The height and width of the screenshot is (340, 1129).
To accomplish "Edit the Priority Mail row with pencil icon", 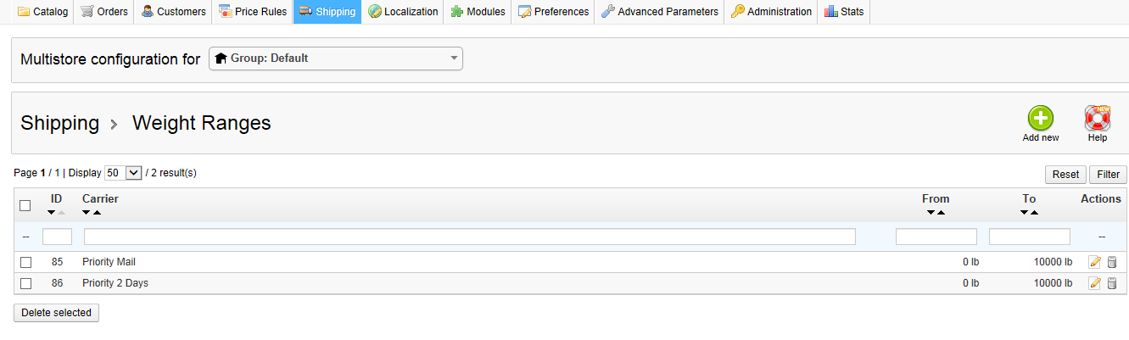I will click(x=1095, y=262).
